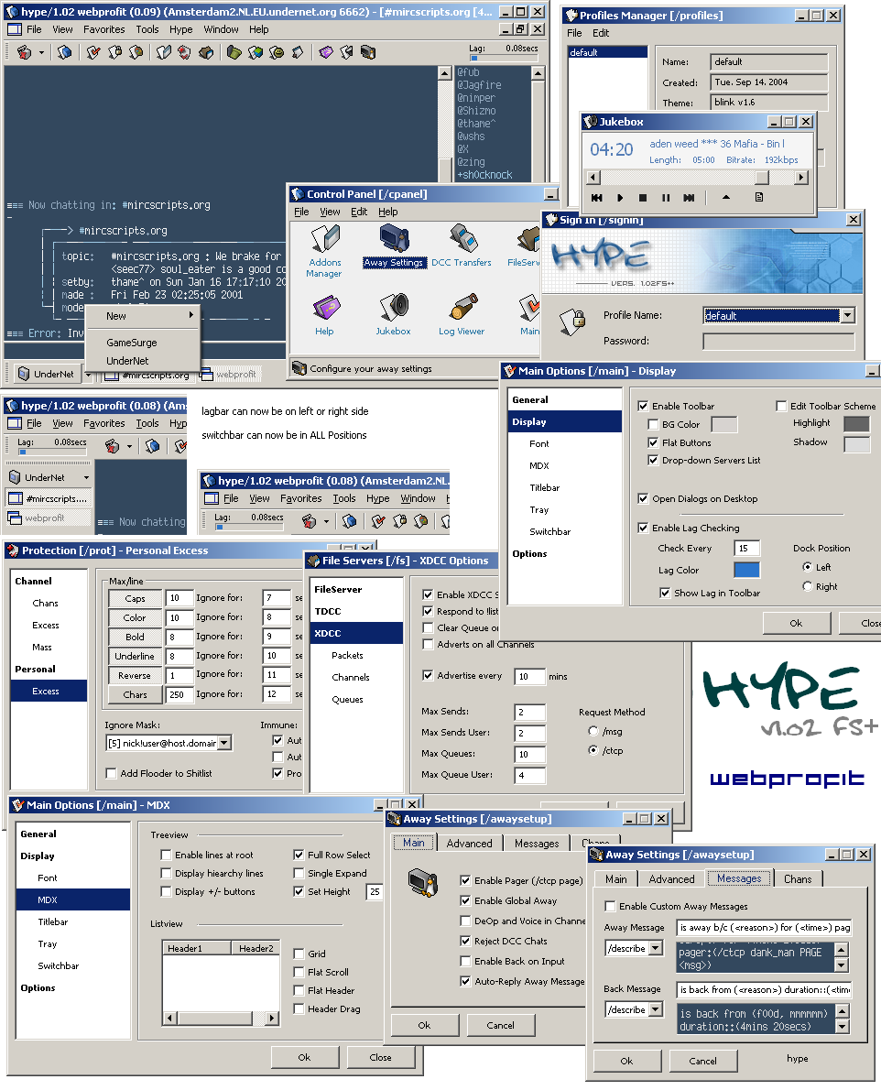Open the Away Message /describe dropdown
The image size is (881, 1090).
click(x=655, y=948)
